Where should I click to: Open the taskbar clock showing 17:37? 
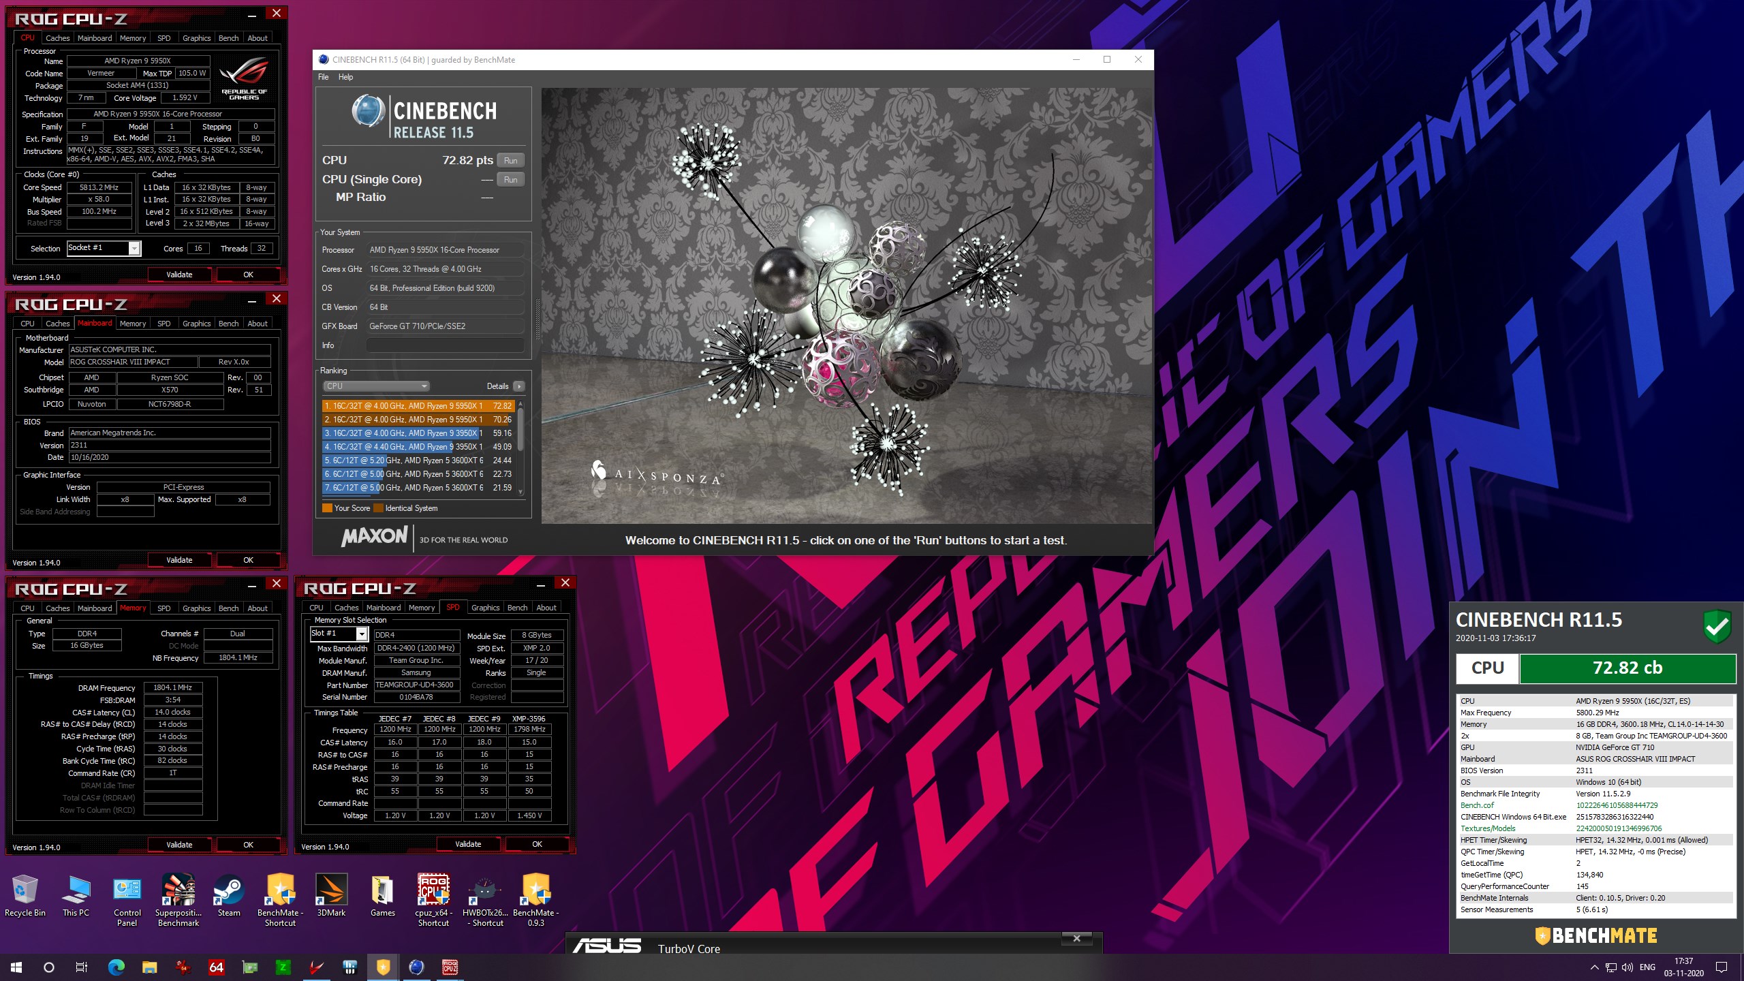tap(1683, 967)
